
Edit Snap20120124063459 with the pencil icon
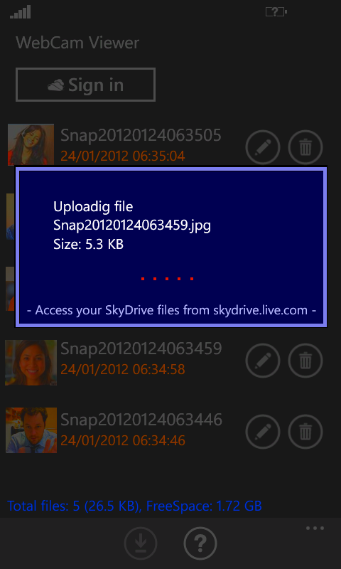[x=263, y=361]
